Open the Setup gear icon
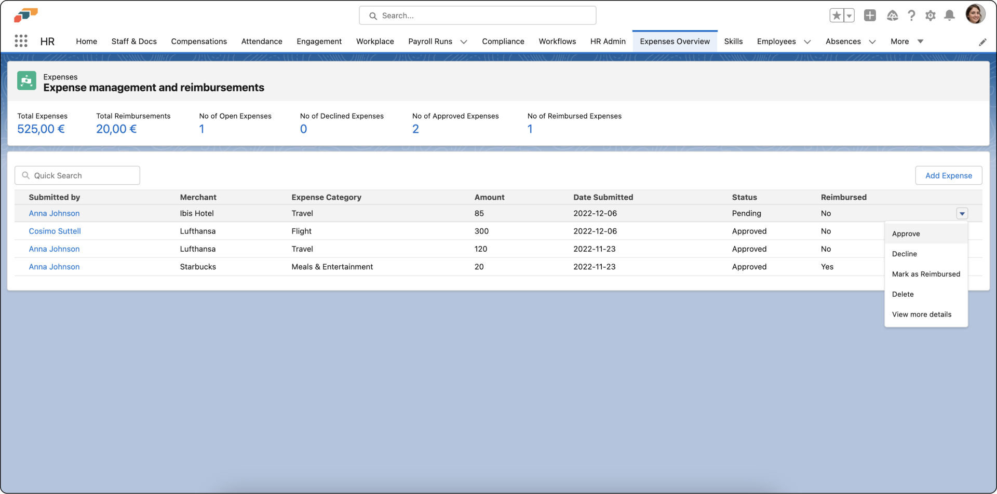Image resolution: width=997 pixels, height=494 pixels. point(931,16)
